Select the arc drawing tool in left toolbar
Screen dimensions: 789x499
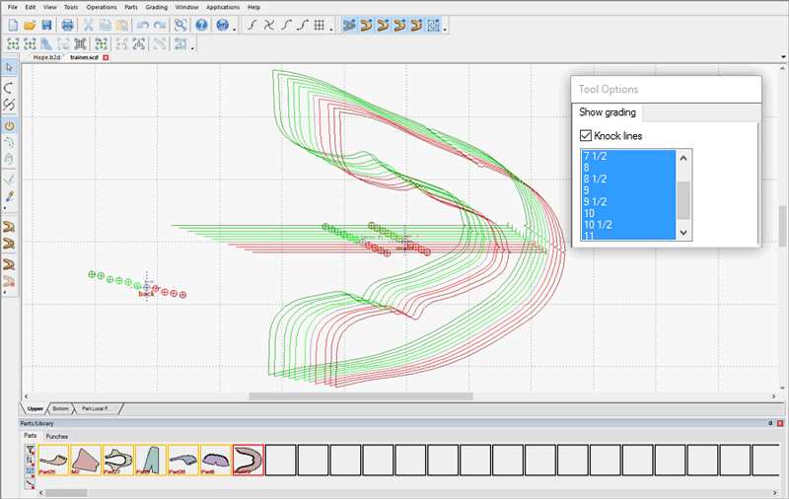coord(9,88)
